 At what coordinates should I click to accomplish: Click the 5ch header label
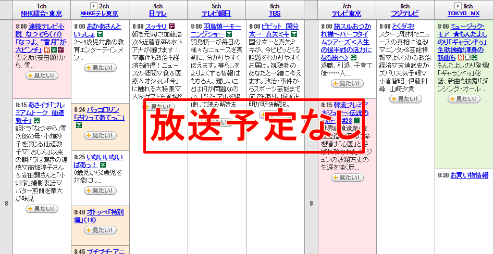click(216, 6)
